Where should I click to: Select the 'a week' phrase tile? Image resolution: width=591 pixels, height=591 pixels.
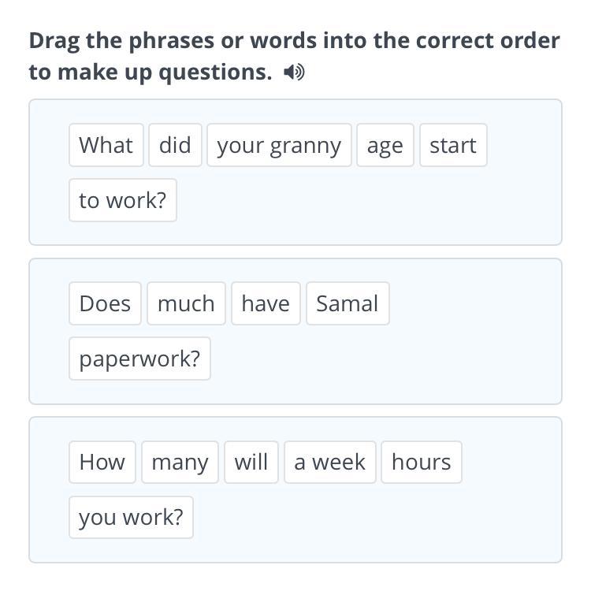[x=330, y=462]
